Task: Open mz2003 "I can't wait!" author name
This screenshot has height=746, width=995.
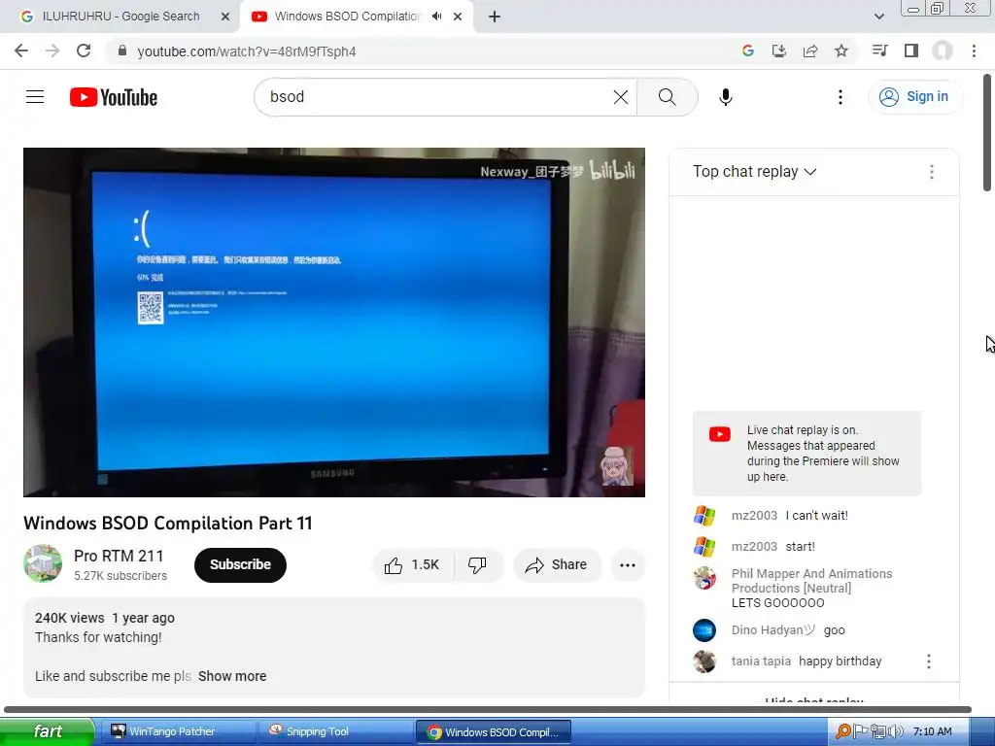Action: (754, 515)
